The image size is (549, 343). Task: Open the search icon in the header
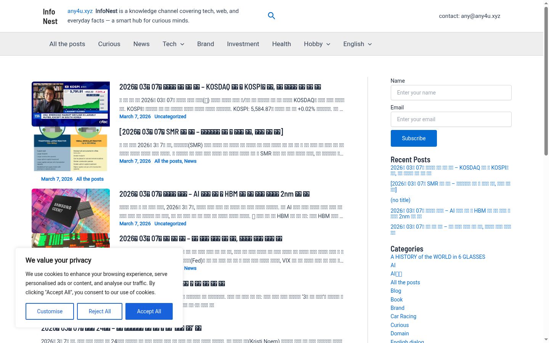[271, 16]
